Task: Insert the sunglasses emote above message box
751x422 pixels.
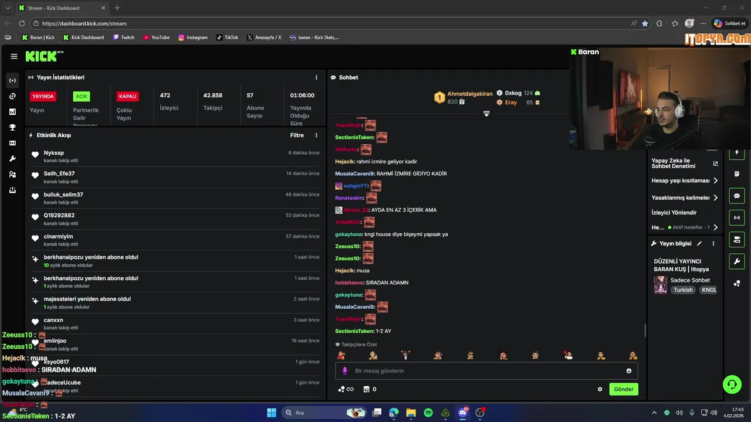Action: click(471, 355)
